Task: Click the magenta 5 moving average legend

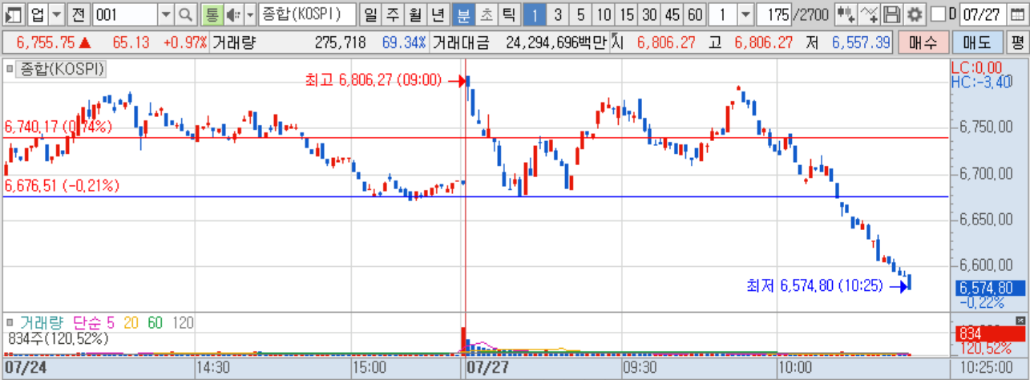Action: point(111,322)
